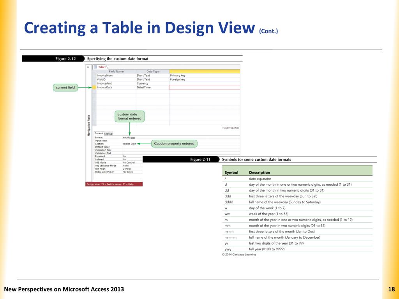Image resolution: width=399 pixels, height=299 pixels.
Task: Click the Navigation Pane vertical label
Action: [89, 126]
